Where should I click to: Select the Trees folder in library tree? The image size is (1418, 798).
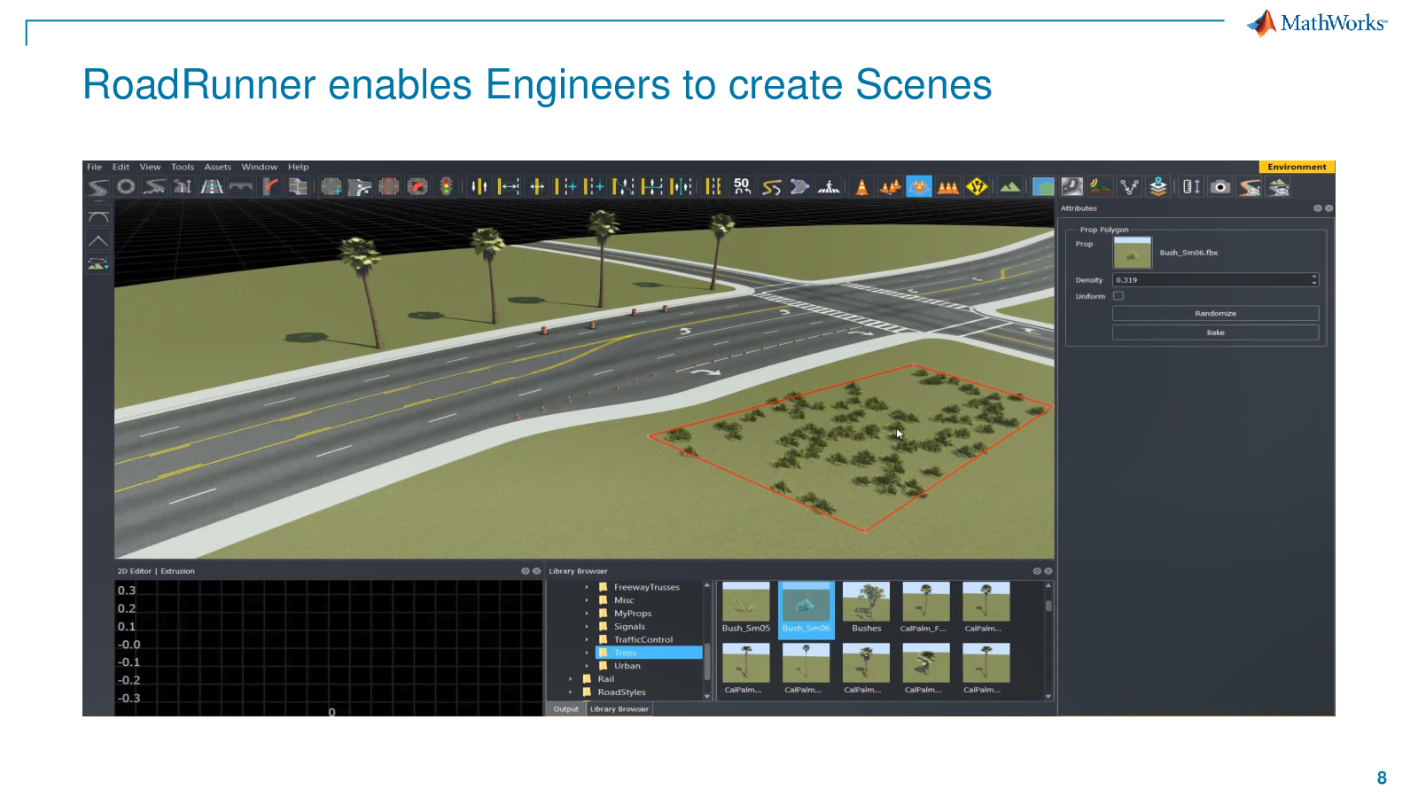[649, 653]
